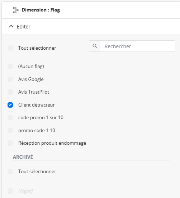Collapse the Editer section chevron
This screenshot has height=198, width=180.
coord(11,26)
